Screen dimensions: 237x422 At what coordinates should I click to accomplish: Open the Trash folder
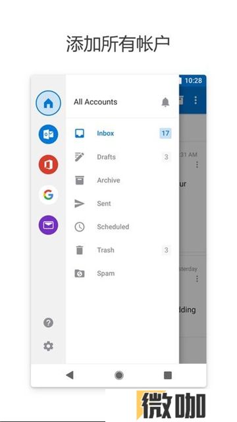point(122,250)
